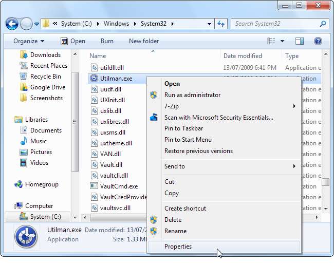
Task: Click in the Search System32 field
Action: coord(275,24)
